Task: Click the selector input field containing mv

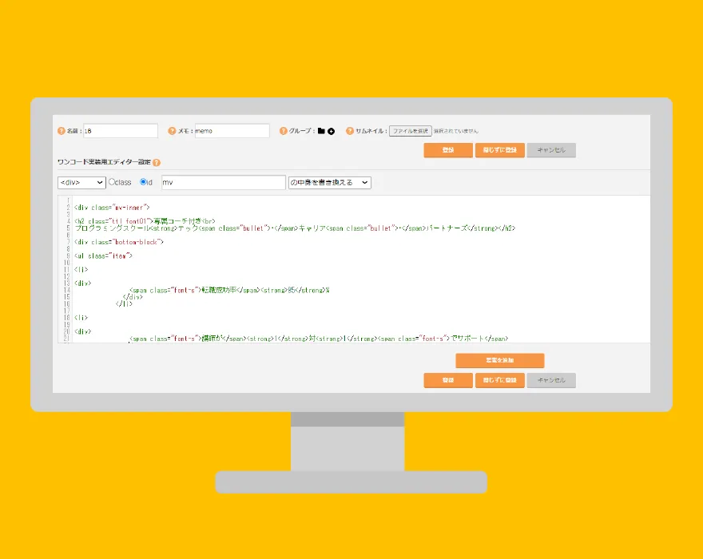Action: point(223,183)
